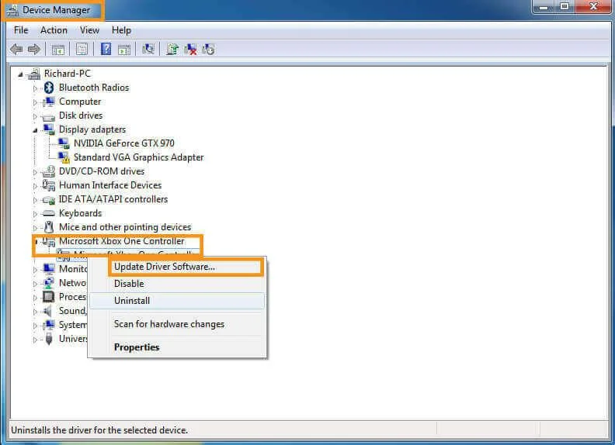Select the IDE ATA/ATAPI controllers label

pyautogui.click(x=113, y=199)
